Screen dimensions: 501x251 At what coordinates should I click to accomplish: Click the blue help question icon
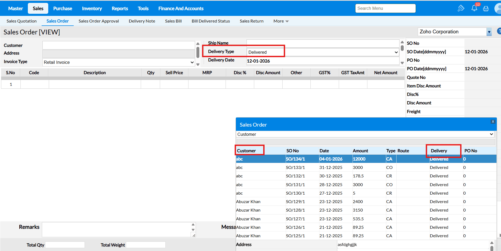click(499, 31)
